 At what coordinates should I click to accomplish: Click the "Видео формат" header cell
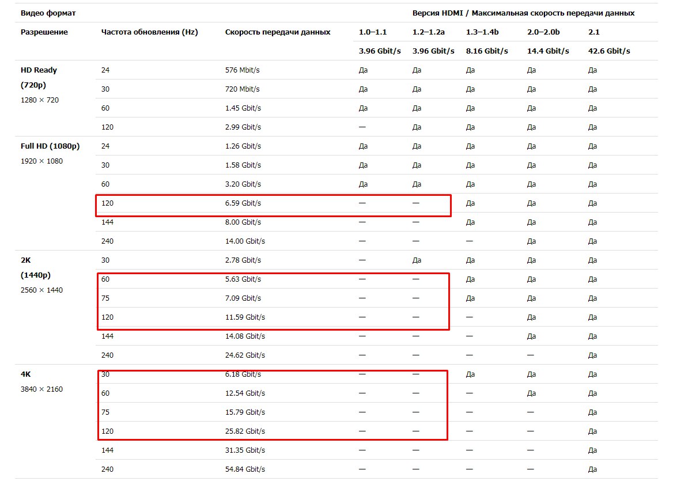(x=40, y=13)
